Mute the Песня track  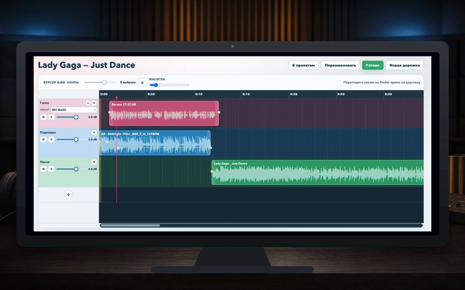click(43, 169)
